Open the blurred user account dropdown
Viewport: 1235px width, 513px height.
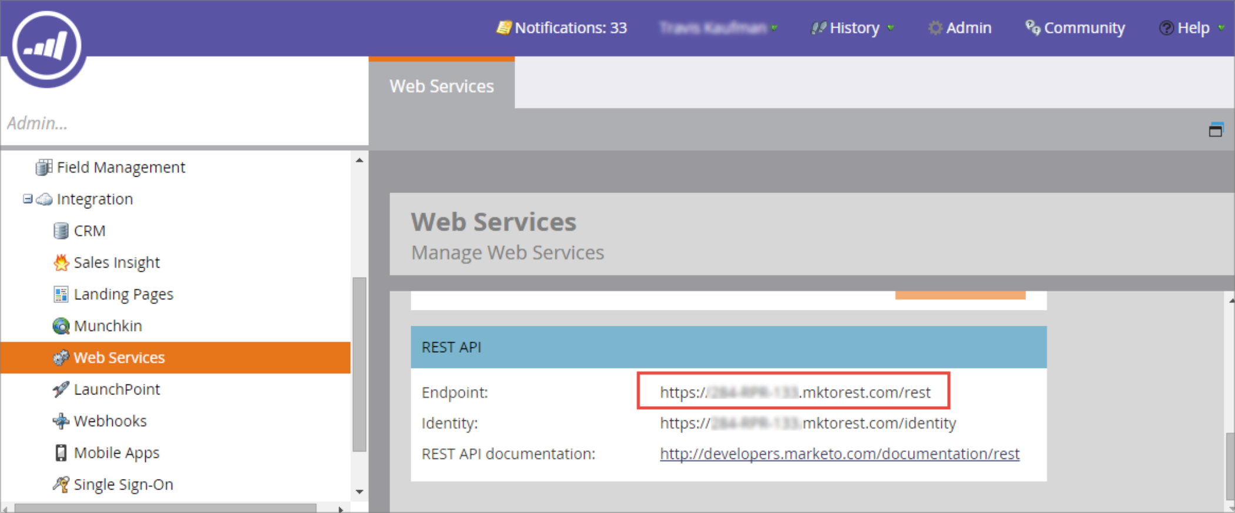pos(718,28)
